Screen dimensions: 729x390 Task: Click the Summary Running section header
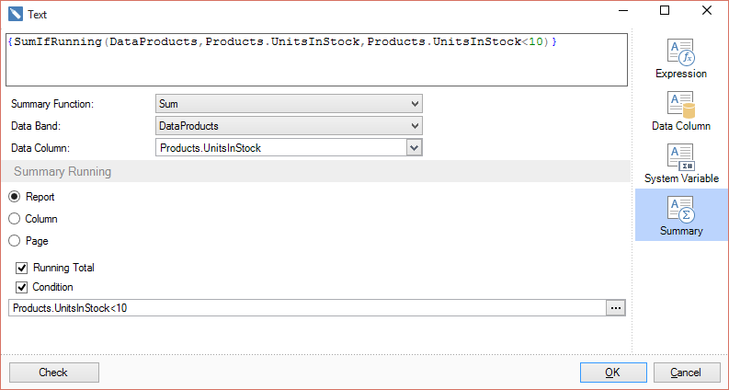316,171
